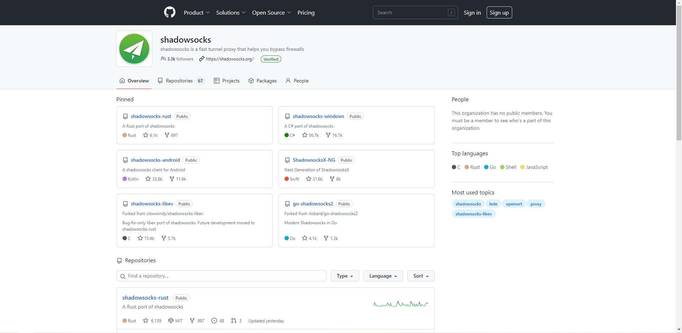682x333 pixels.
Task: Open the openwrt topic tag
Action: [x=514, y=204]
